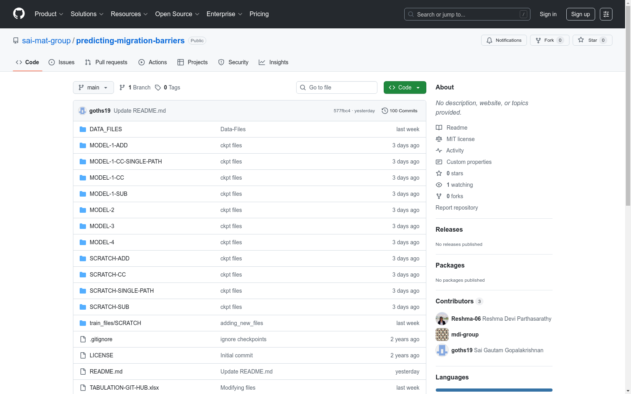Screen dimensions: 631x394
Task: Open the sai-mat-group owner link
Action: [x=47, y=41]
